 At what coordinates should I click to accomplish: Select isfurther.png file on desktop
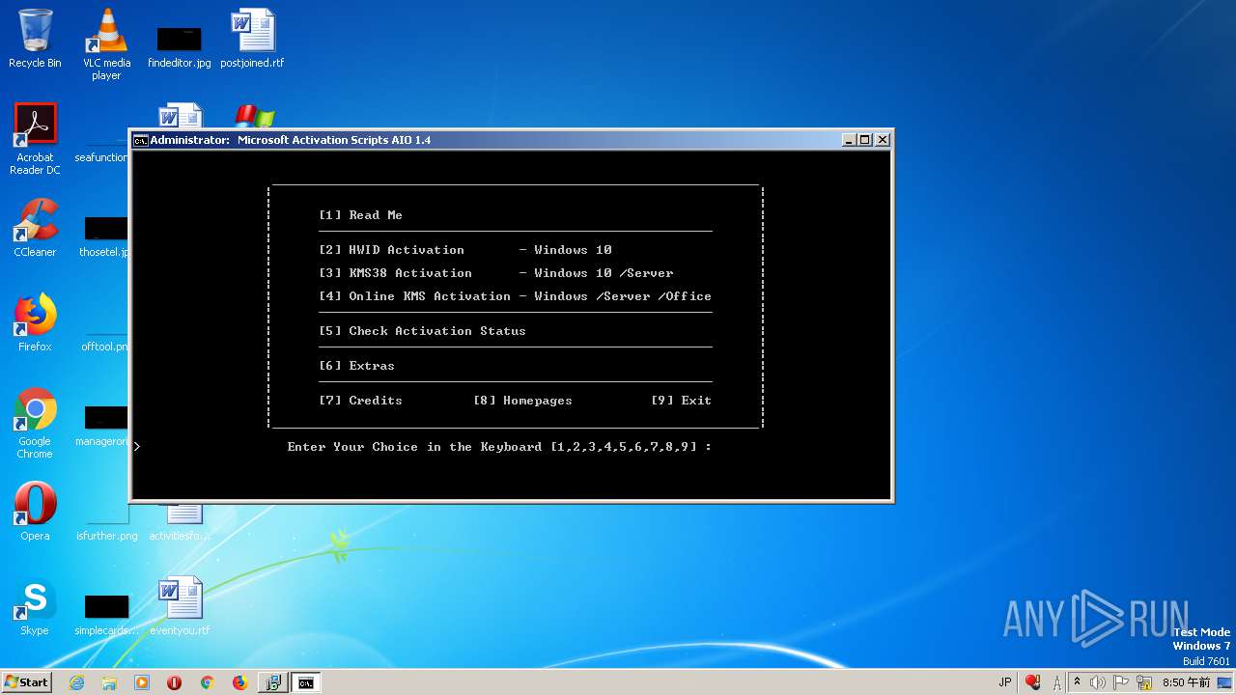[106, 536]
